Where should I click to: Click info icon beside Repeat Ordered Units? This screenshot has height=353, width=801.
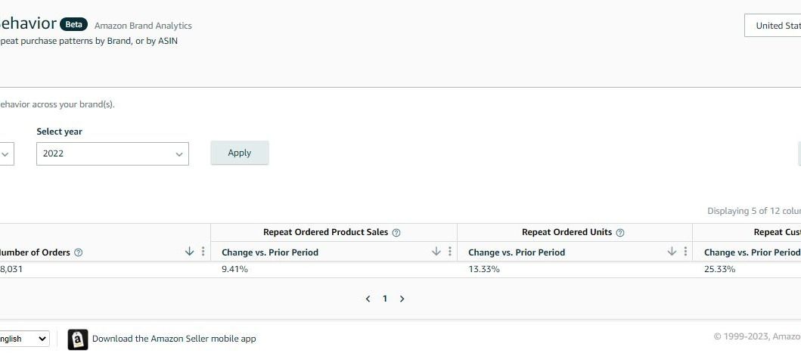pos(620,233)
